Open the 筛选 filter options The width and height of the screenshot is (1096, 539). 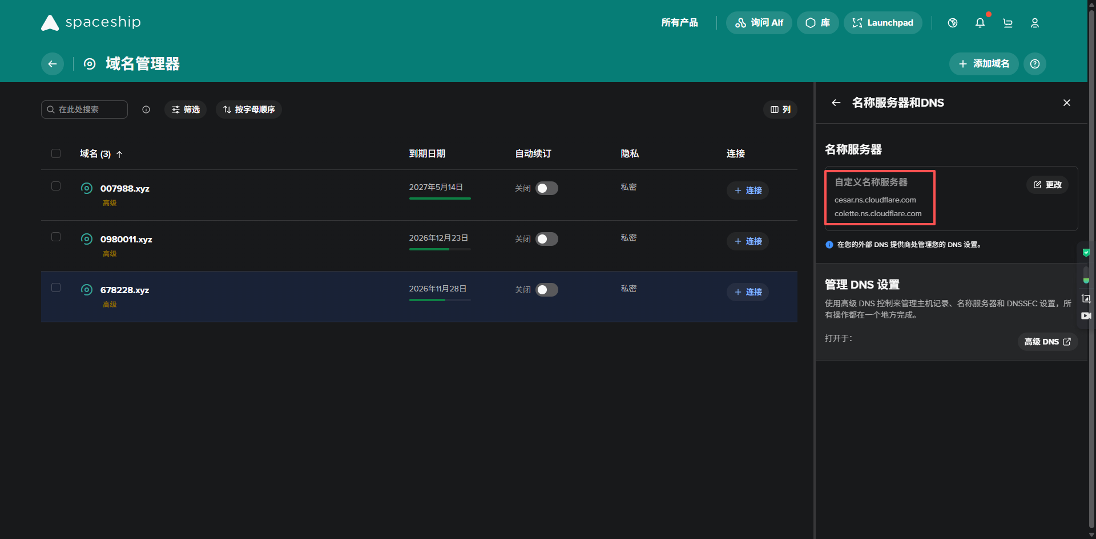(x=186, y=110)
